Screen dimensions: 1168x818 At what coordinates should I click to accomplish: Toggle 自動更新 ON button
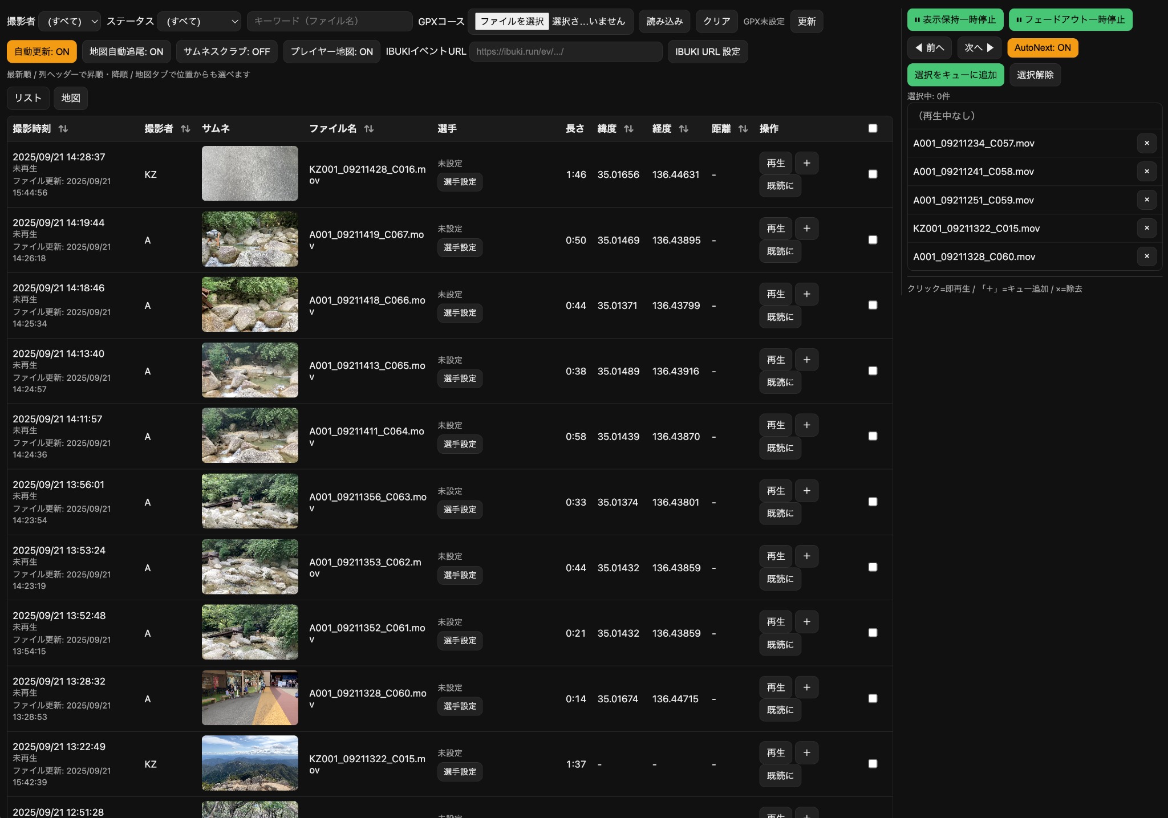(42, 51)
